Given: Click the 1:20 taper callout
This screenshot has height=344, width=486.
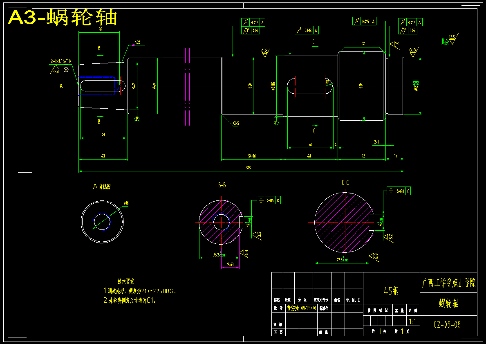Looking at the screenshot, I should click(138, 42).
